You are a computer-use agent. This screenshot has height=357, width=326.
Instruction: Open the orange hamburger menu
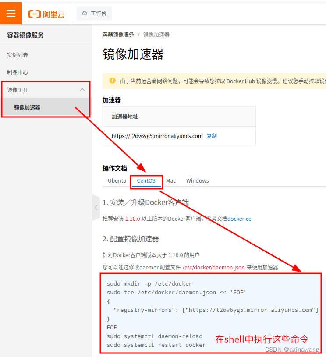(11, 13)
